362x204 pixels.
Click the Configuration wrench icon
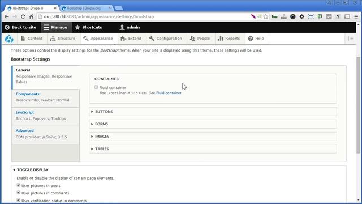point(152,39)
